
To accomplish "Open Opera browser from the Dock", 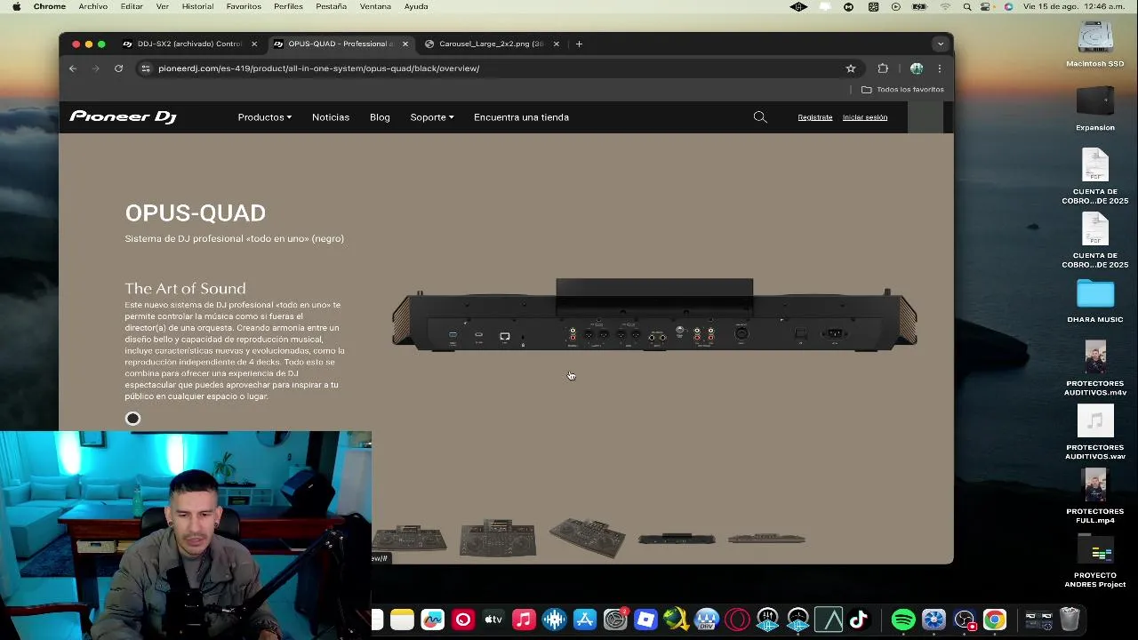I will [737, 620].
